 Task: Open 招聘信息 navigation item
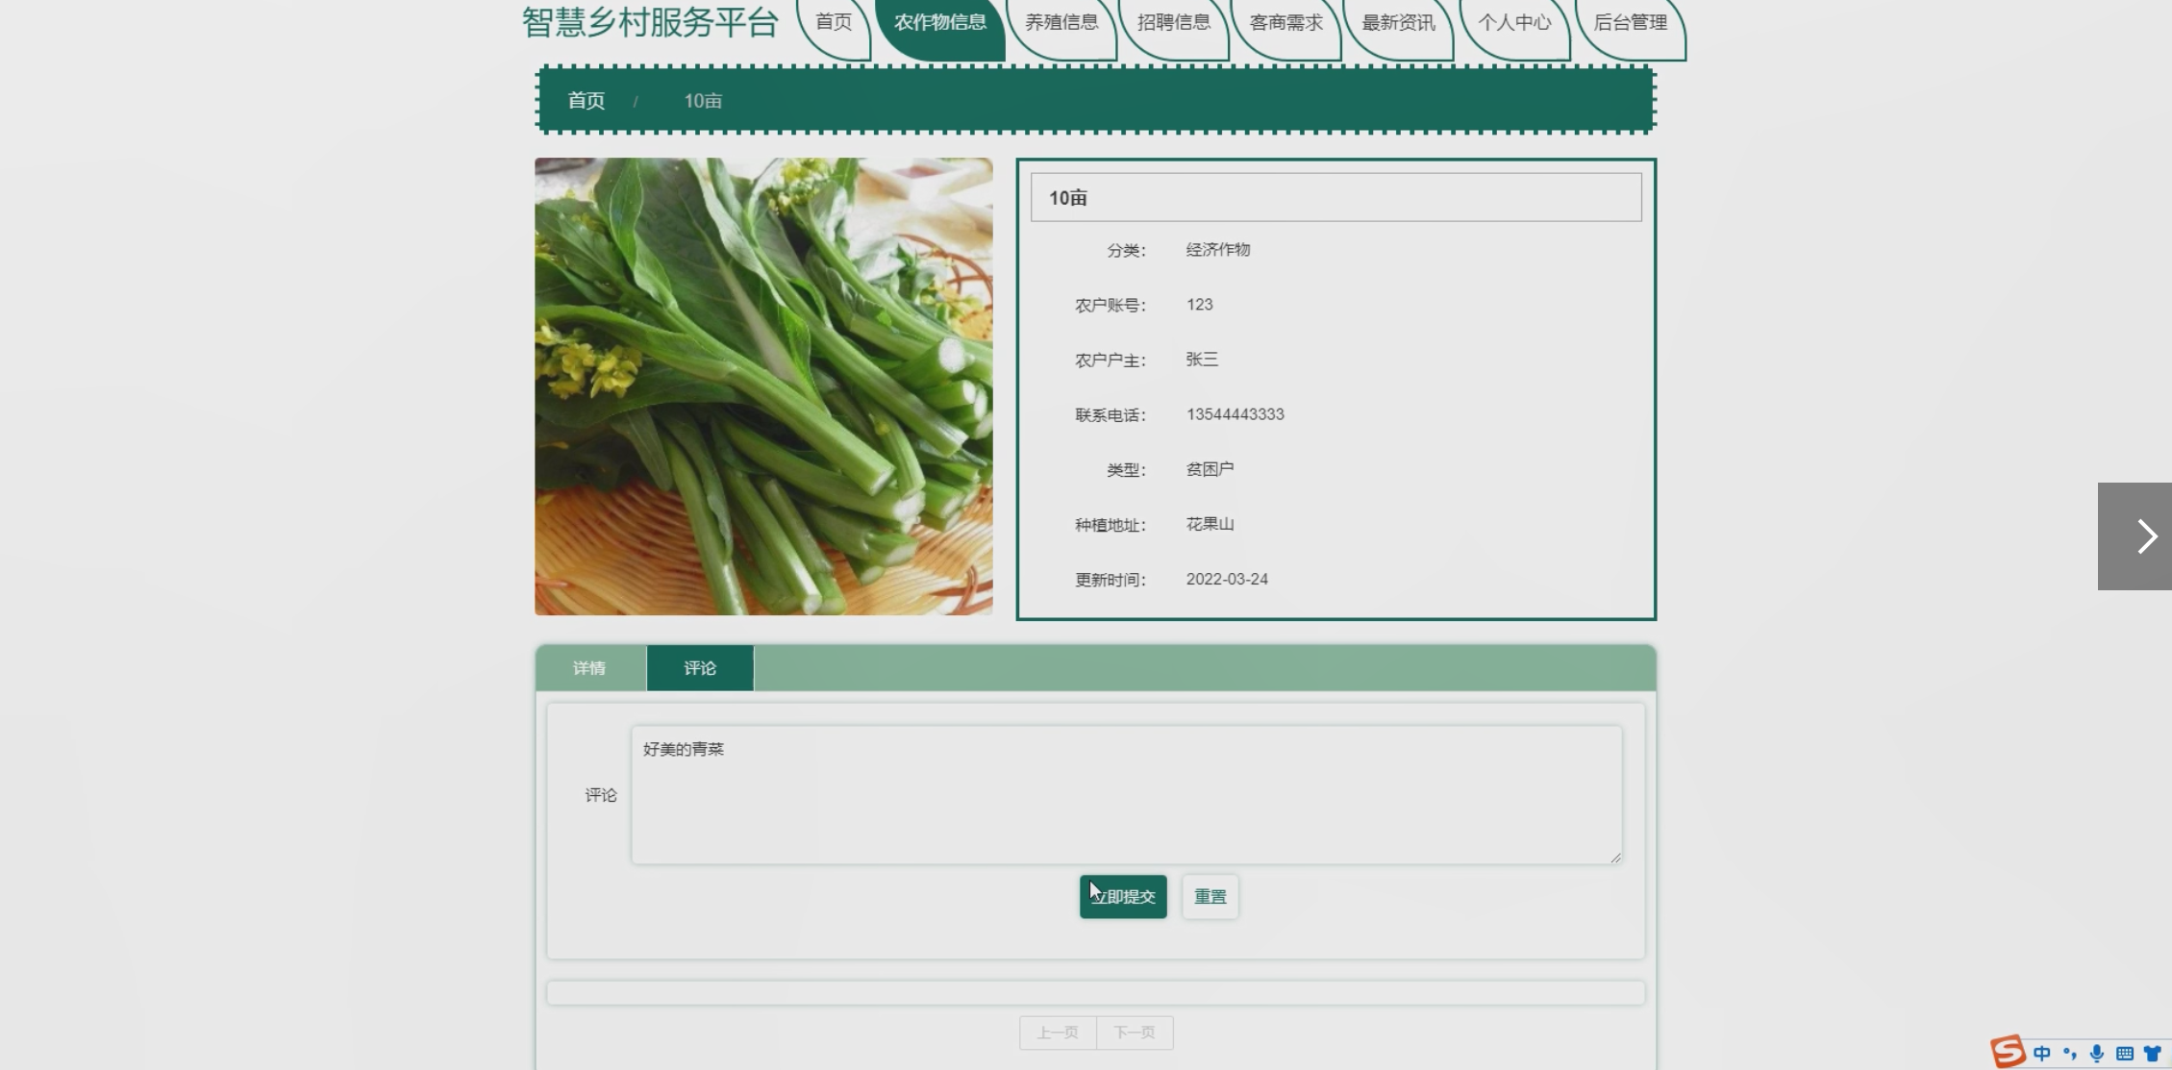click(x=1173, y=22)
